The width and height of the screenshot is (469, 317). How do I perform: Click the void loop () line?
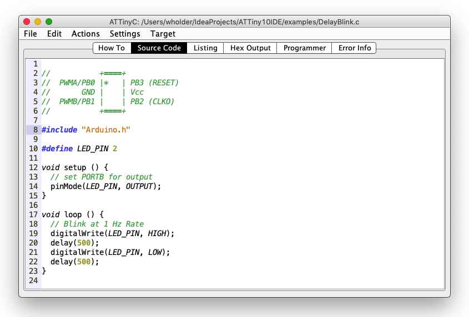[x=73, y=214]
